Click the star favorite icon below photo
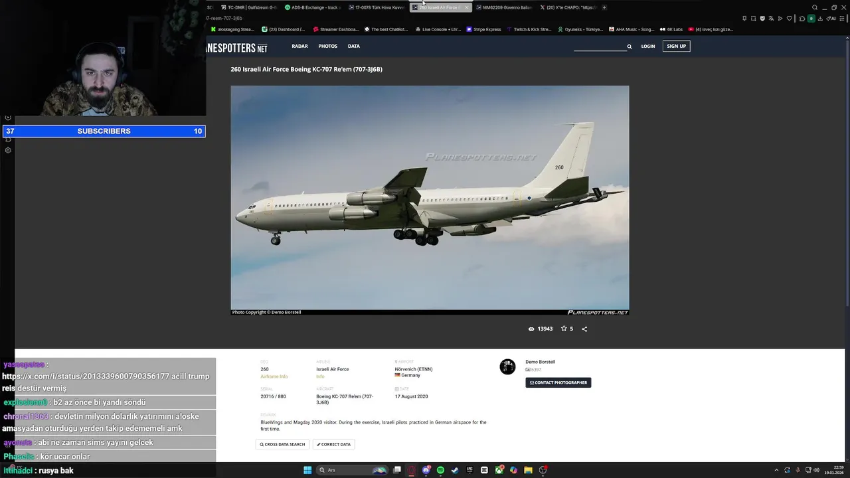The image size is (850, 478). (x=564, y=329)
